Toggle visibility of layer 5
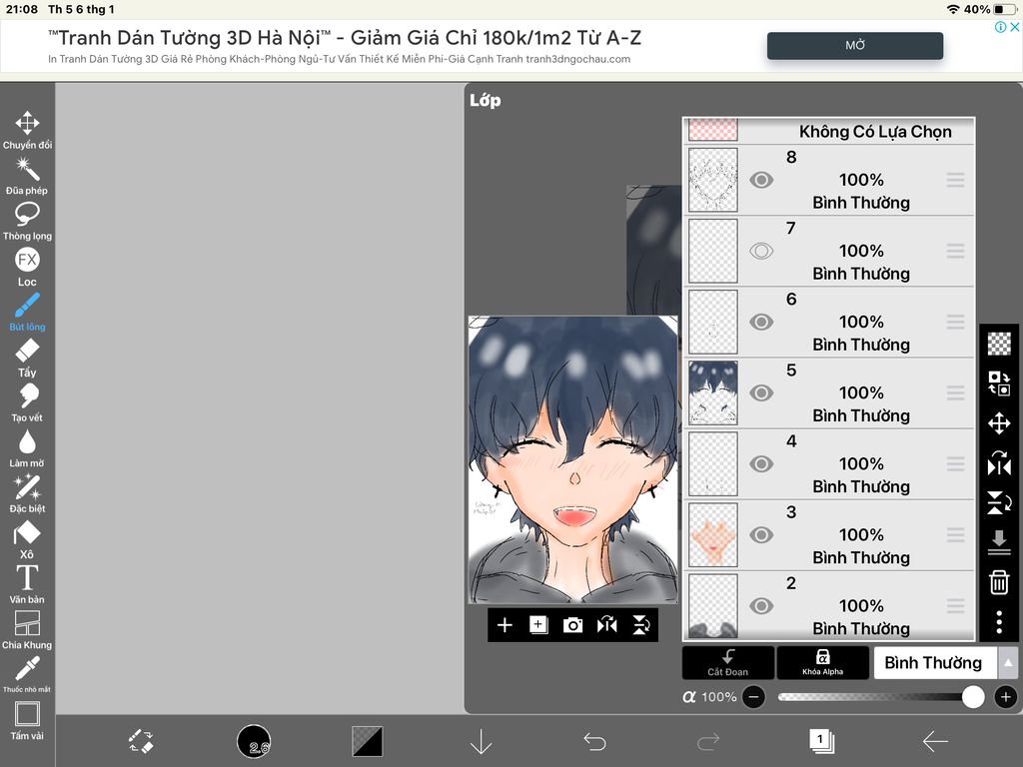 761,393
